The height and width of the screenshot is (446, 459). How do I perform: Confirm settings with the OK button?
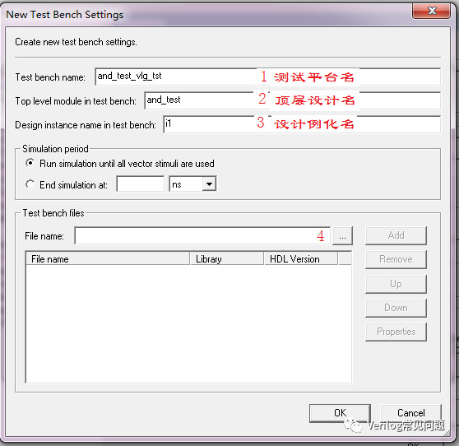pos(340,413)
